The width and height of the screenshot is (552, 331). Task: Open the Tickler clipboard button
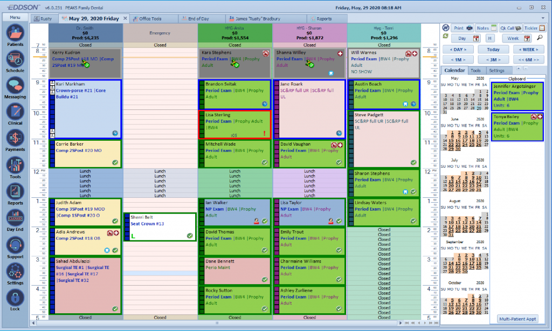pyautogui.click(x=534, y=28)
